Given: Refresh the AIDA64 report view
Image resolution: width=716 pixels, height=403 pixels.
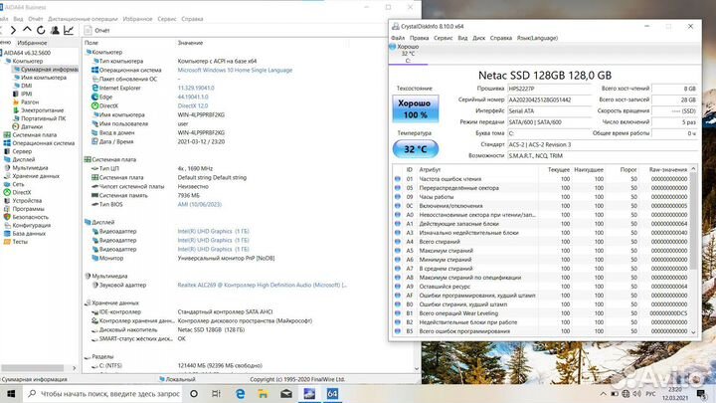Looking at the screenshot, I should (41, 30).
